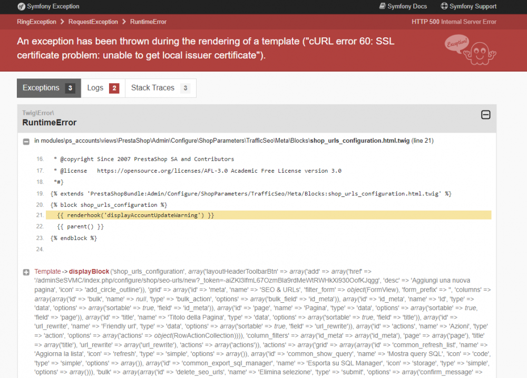
Task: Click the 'Twig\Error\' namespace label
Action: [x=38, y=113]
